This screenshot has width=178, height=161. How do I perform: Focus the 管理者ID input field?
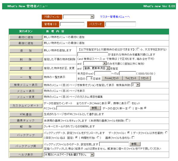click(x=72, y=24)
